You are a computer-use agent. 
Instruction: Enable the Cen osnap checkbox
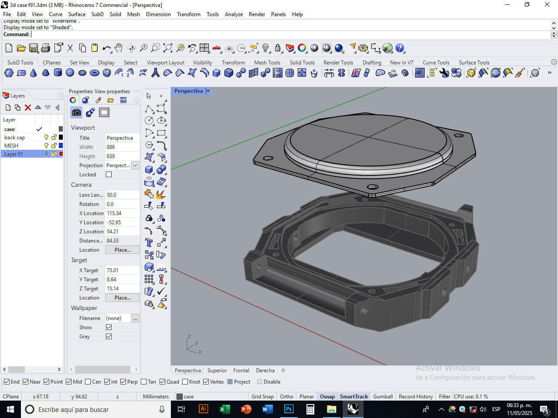pyautogui.click(x=88, y=382)
